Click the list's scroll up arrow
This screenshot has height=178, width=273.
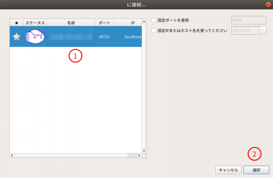pos(144,21)
